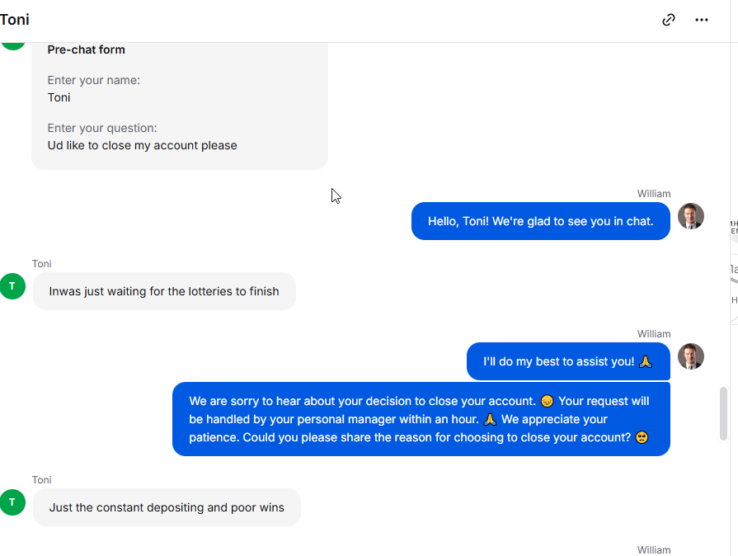Click William's avatar next to the assist message
The height and width of the screenshot is (556, 738).
point(690,356)
